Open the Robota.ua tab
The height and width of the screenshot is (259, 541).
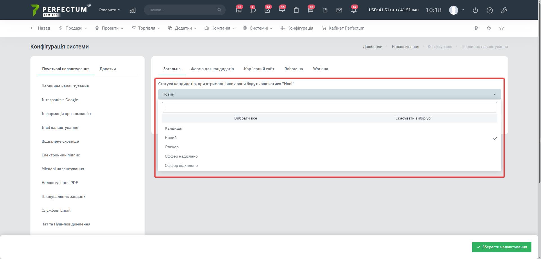pyautogui.click(x=293, y=69)
